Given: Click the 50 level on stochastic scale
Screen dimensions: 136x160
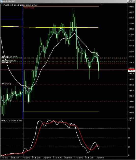Looking at the screenshot, I should point(129,138).
